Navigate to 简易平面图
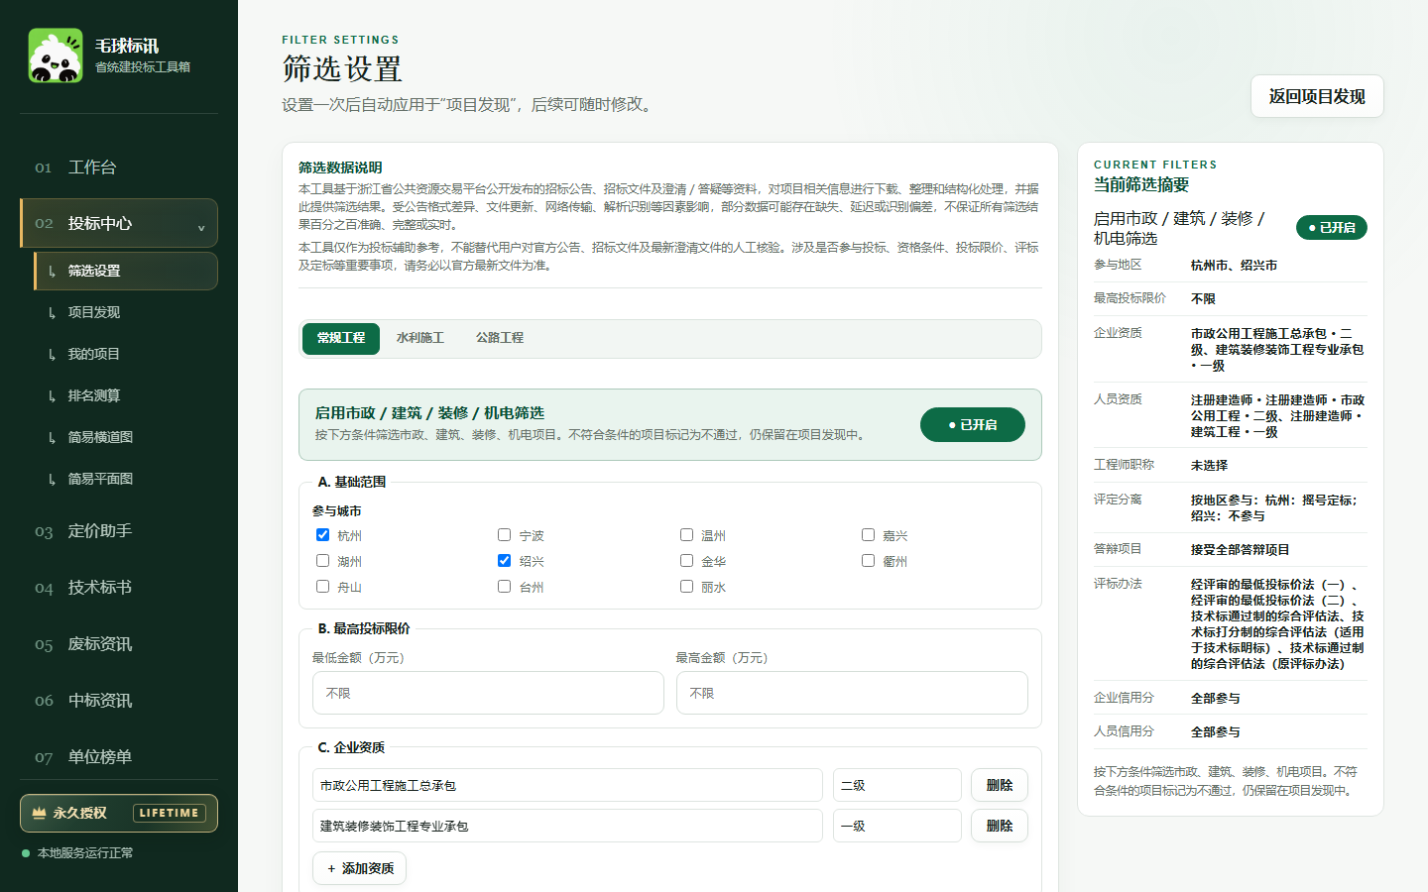The width and height of the screenshot is (1428, 892). (125, 479)
